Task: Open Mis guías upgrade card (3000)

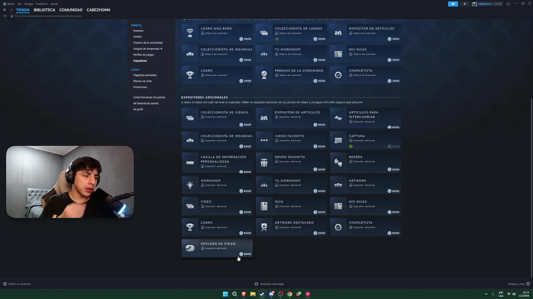Action: [366, 54]
